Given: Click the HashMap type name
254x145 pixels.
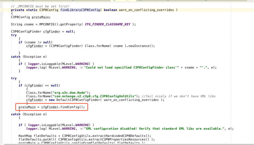Looking at the screenshot, I should point(25,136).
